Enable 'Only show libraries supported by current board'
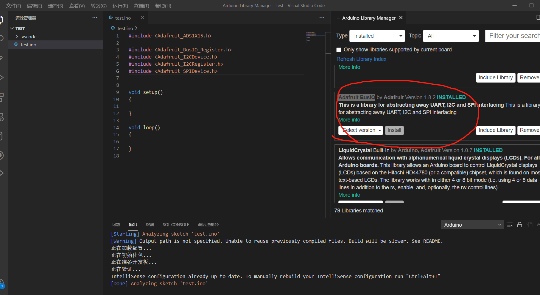 (339, 50)
